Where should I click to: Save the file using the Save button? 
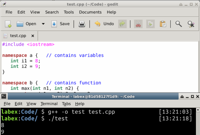pos(61,24)
